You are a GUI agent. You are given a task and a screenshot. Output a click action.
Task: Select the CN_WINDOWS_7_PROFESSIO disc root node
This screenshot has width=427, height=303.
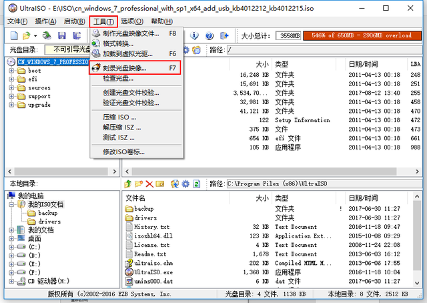click(53, 62)
